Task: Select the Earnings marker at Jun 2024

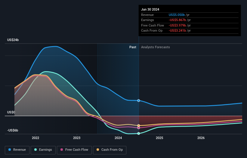Action: click(139, 134)
